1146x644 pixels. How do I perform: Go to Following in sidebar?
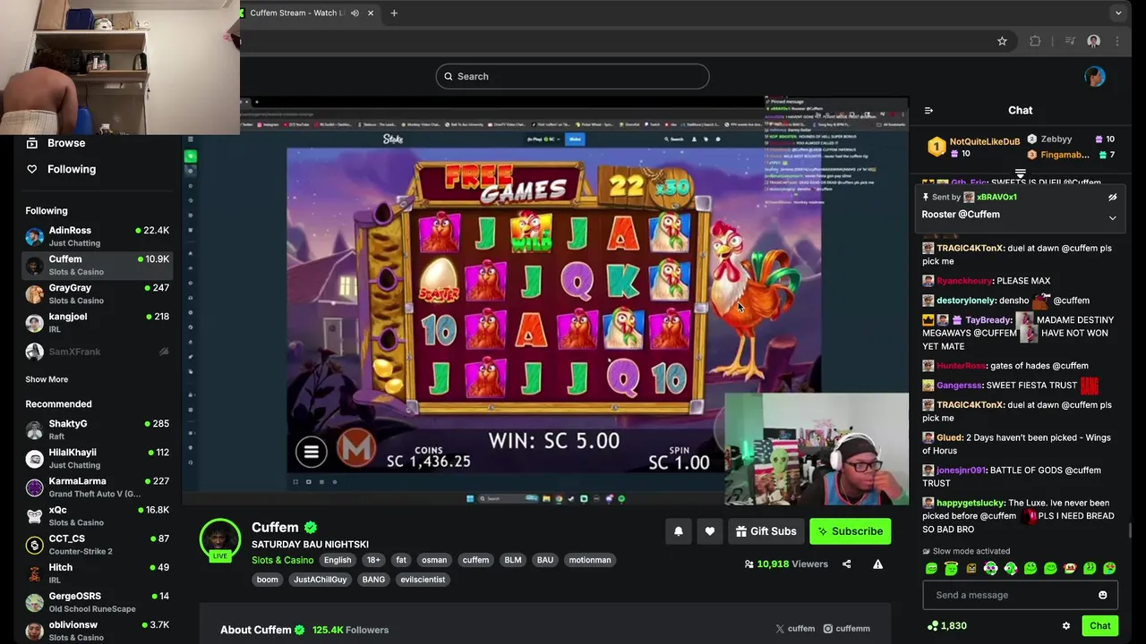[x=61, y=169]
